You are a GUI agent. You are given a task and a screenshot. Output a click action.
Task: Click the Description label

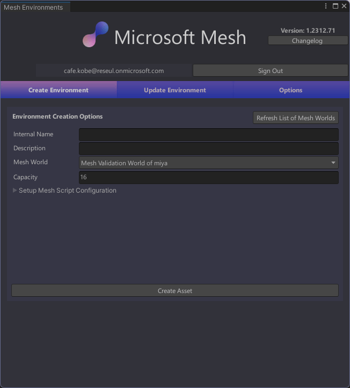[29, 148]
